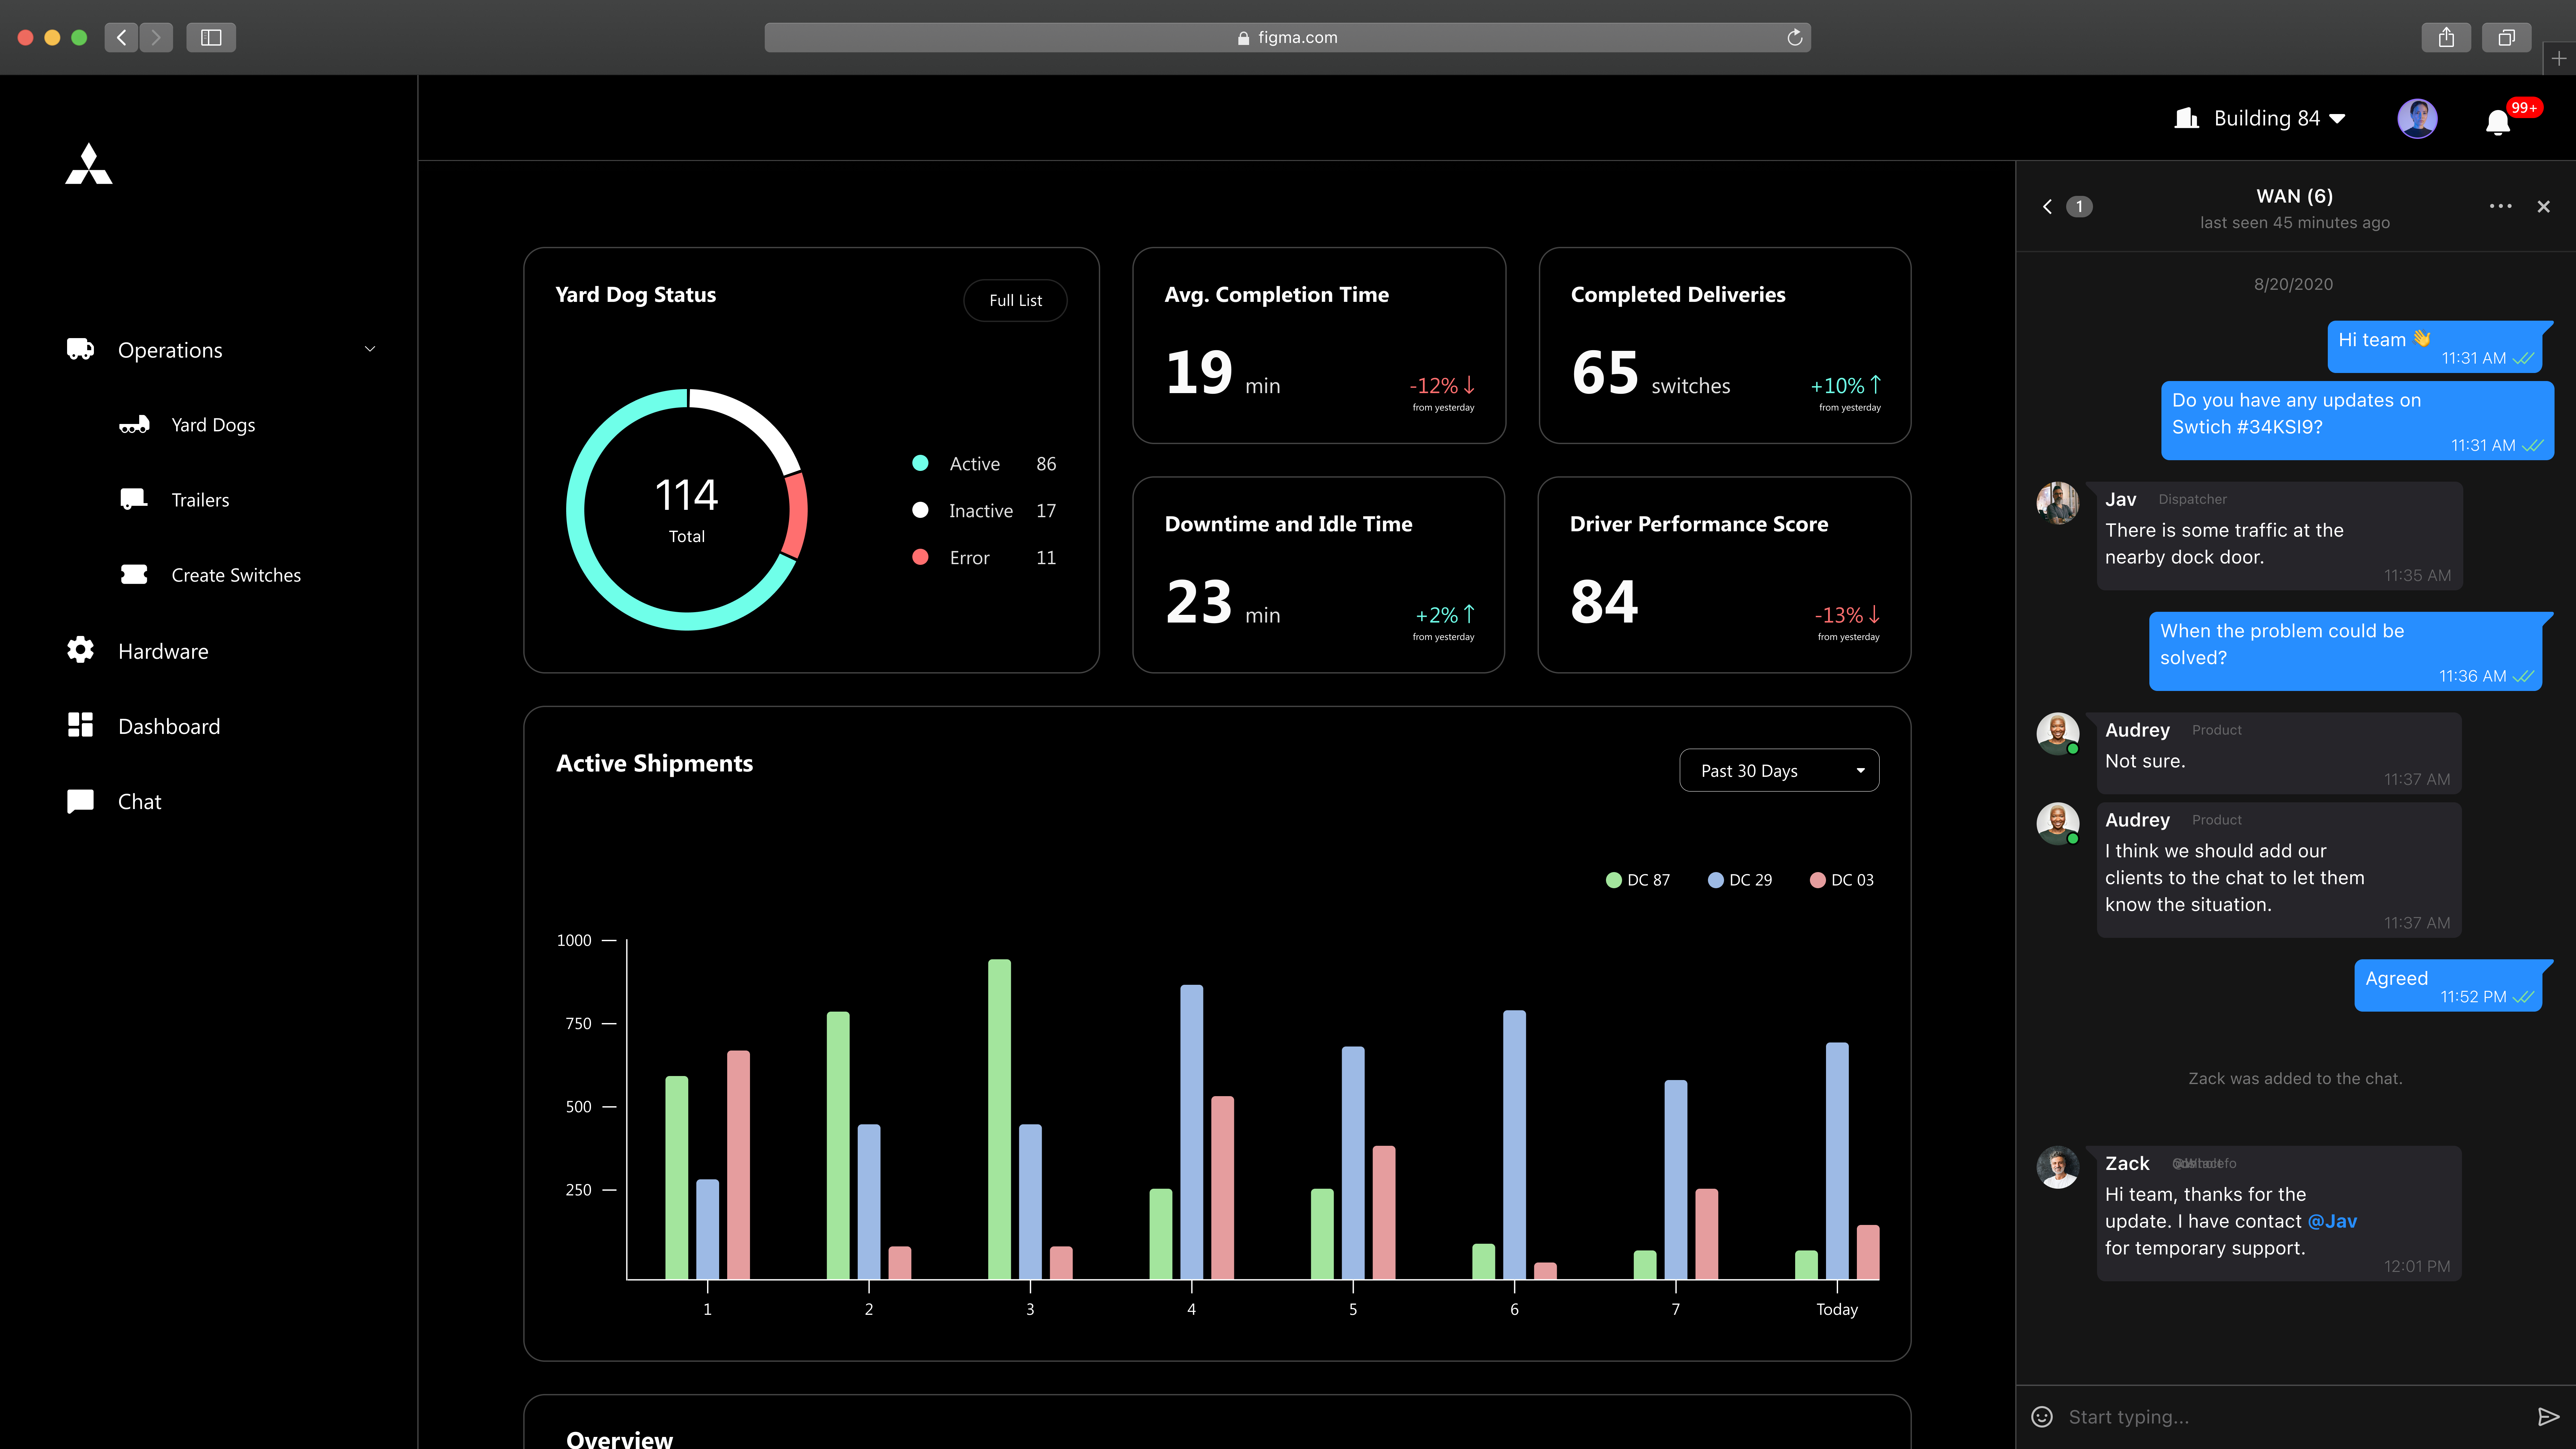Click the company logo in sidebar
The image size is (2576, 1449).
pyautogui.click(x=89, y=164)
